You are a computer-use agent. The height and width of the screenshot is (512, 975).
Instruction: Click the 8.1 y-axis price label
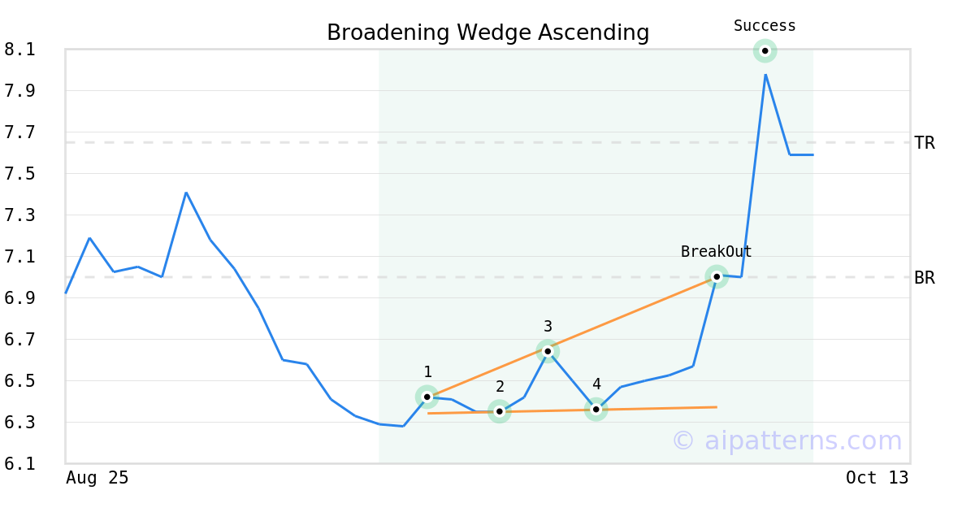(19, 50)
